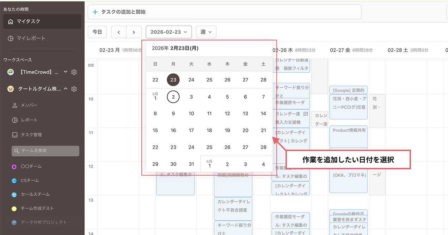Select March 2 in the calendar popup
The width and height of the screenshot is (448, 235).
pos(173,97)
